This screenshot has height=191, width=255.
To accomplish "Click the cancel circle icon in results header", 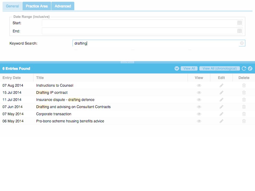I will pos(250,68).
